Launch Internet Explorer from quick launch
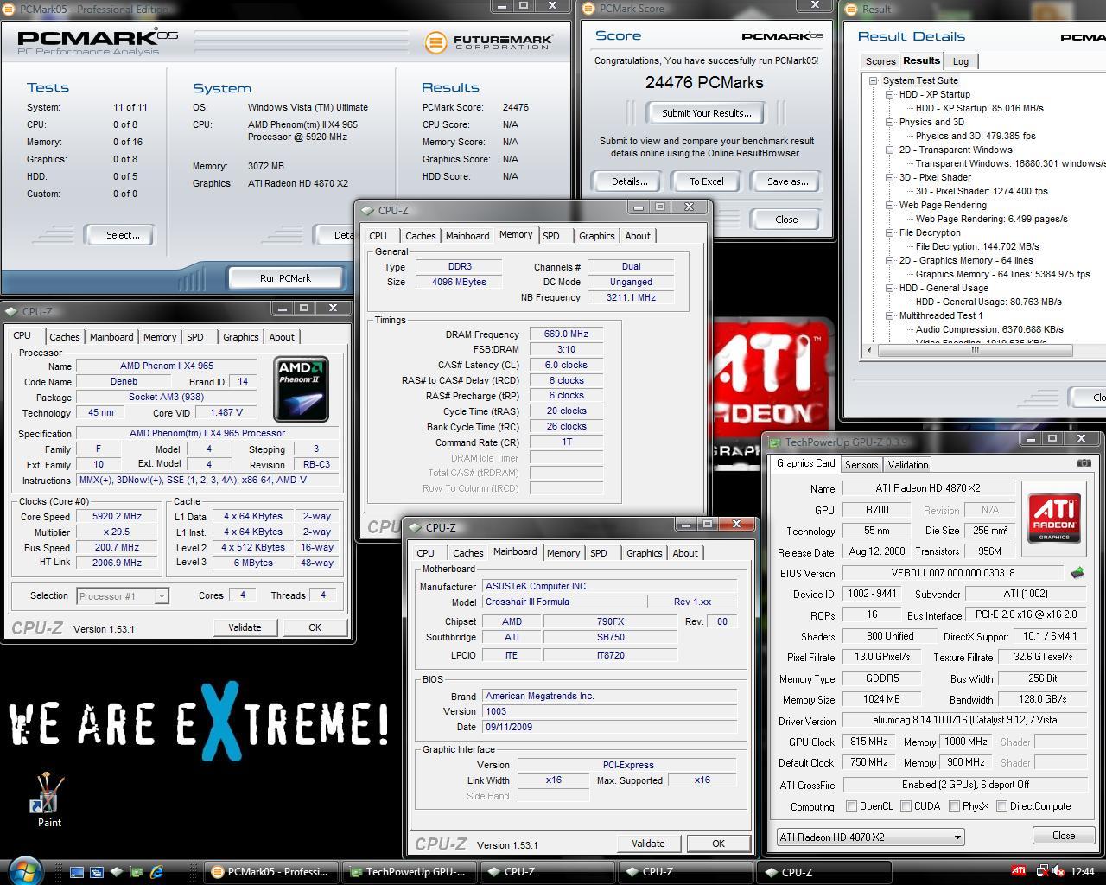Screen dimensions: 1106x885 (x=156, y=872)
